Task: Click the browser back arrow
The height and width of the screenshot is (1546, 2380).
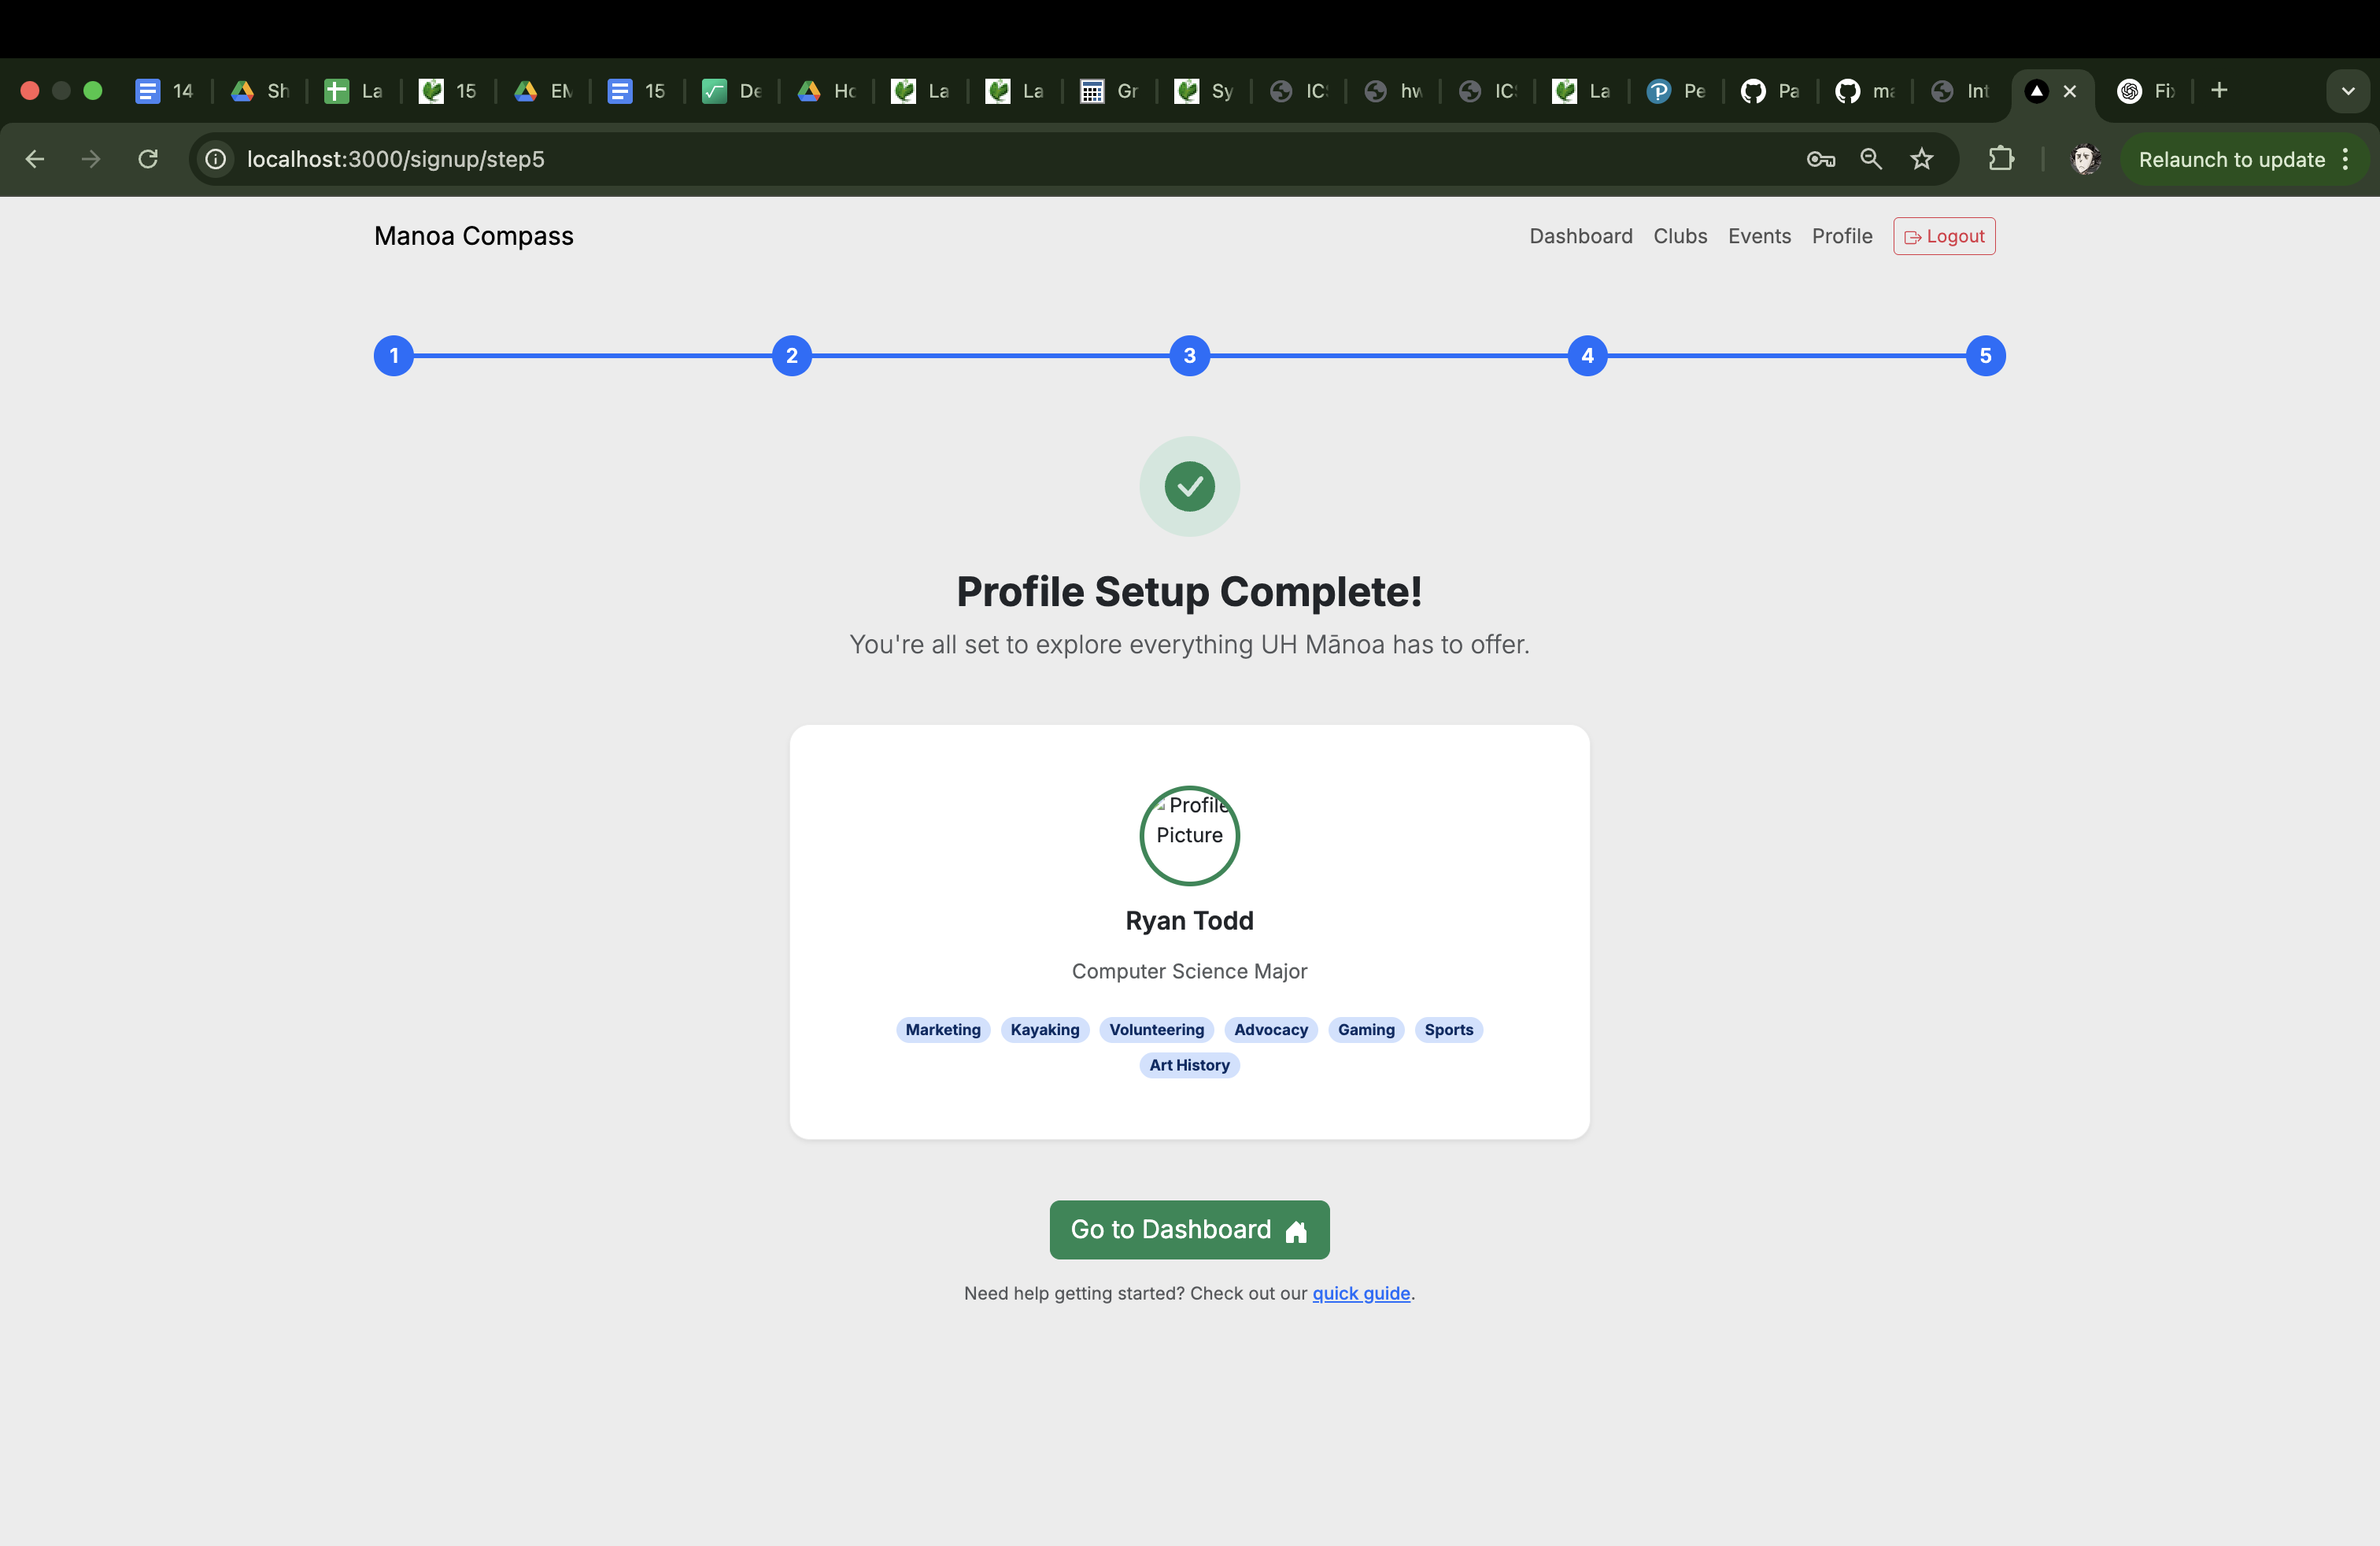Action: click(x=35, y=159)
